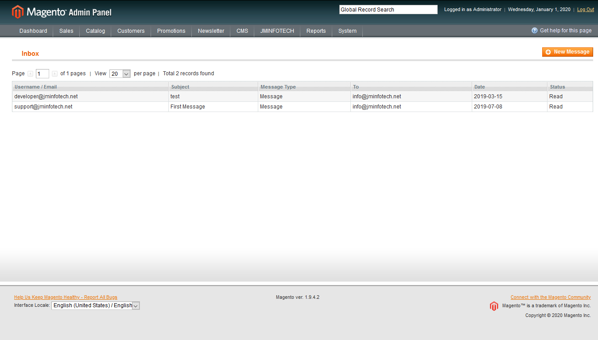Open message from support@jminfotech.net
Image resolution: width=598 pixels, height=340 pixels.
[x=43, y=107]
